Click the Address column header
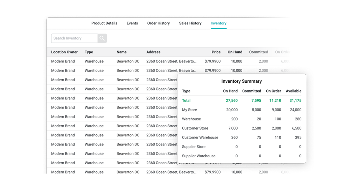This screenshot has width=350, height=187. [153, 52]
